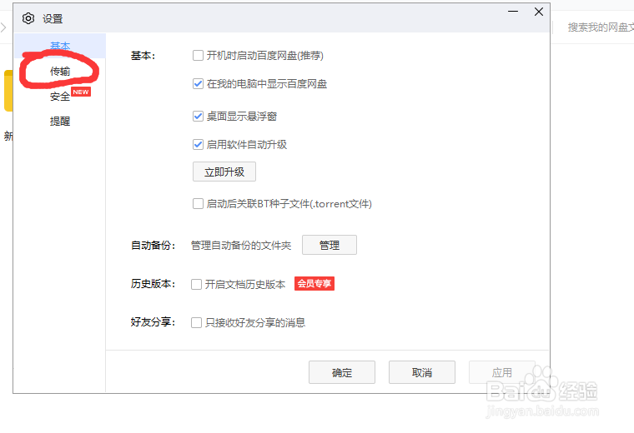Viewport: 634px width, 433px height.
Task: Disable 启用软件自动升级 checkbox
Action: tap(199, 144)
